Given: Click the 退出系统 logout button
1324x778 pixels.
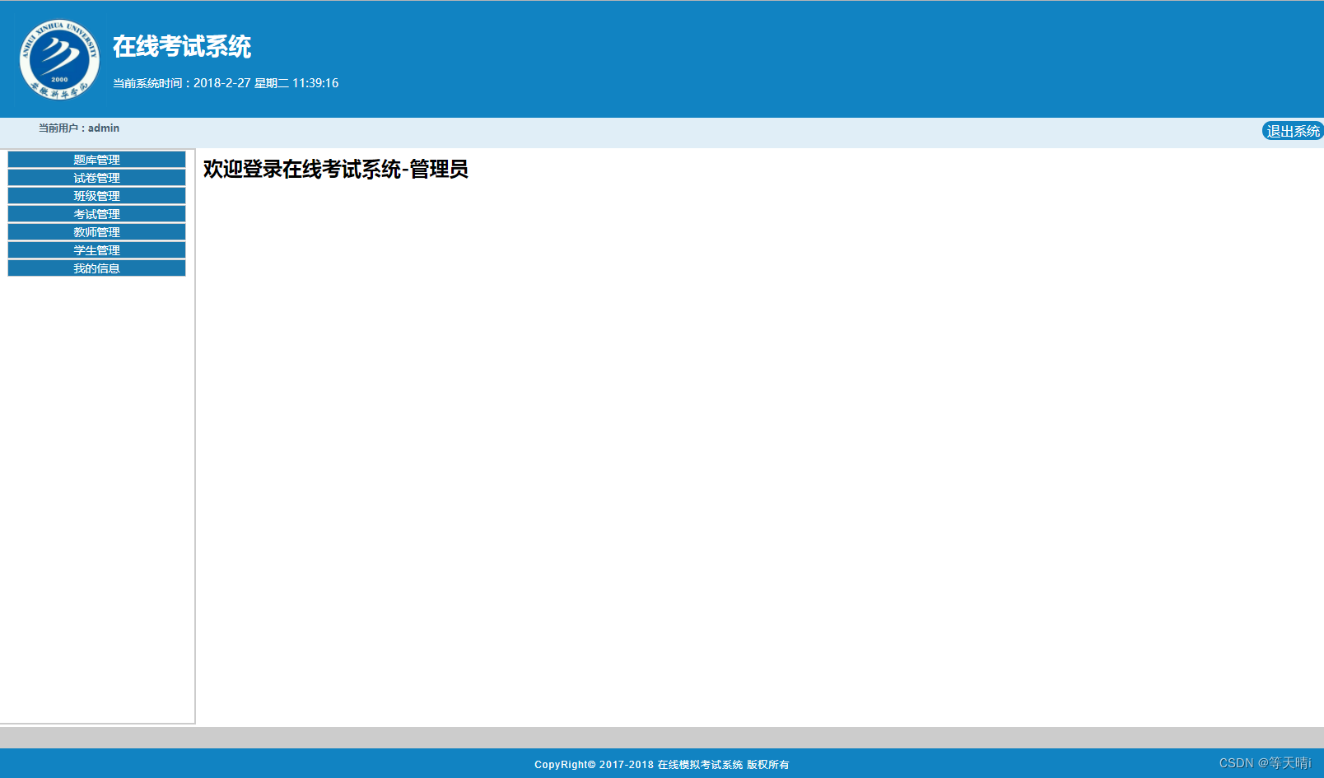Looking at the screenshot, I should [1292, 130].
